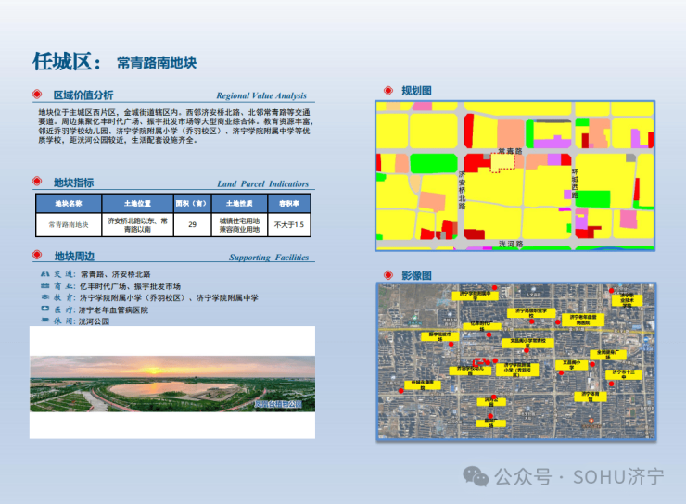
Task: Click the 休闲: 洸河公园 line
Action: click(x=75, y=321)
